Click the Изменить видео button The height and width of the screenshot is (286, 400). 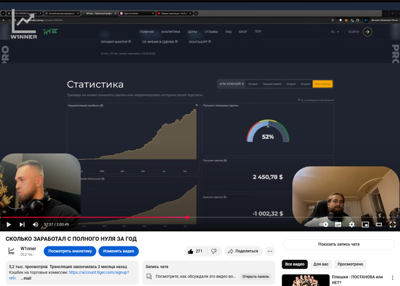[119, 251]
